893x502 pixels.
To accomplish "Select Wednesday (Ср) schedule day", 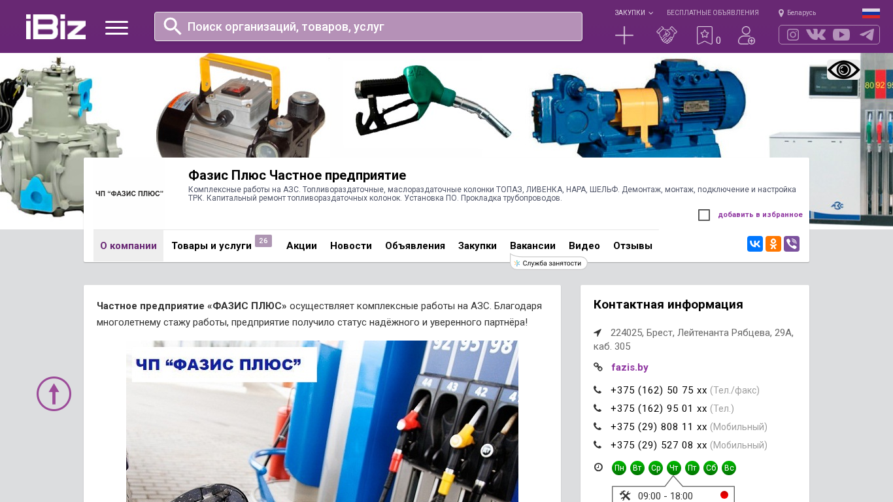I will pos(656,468).
